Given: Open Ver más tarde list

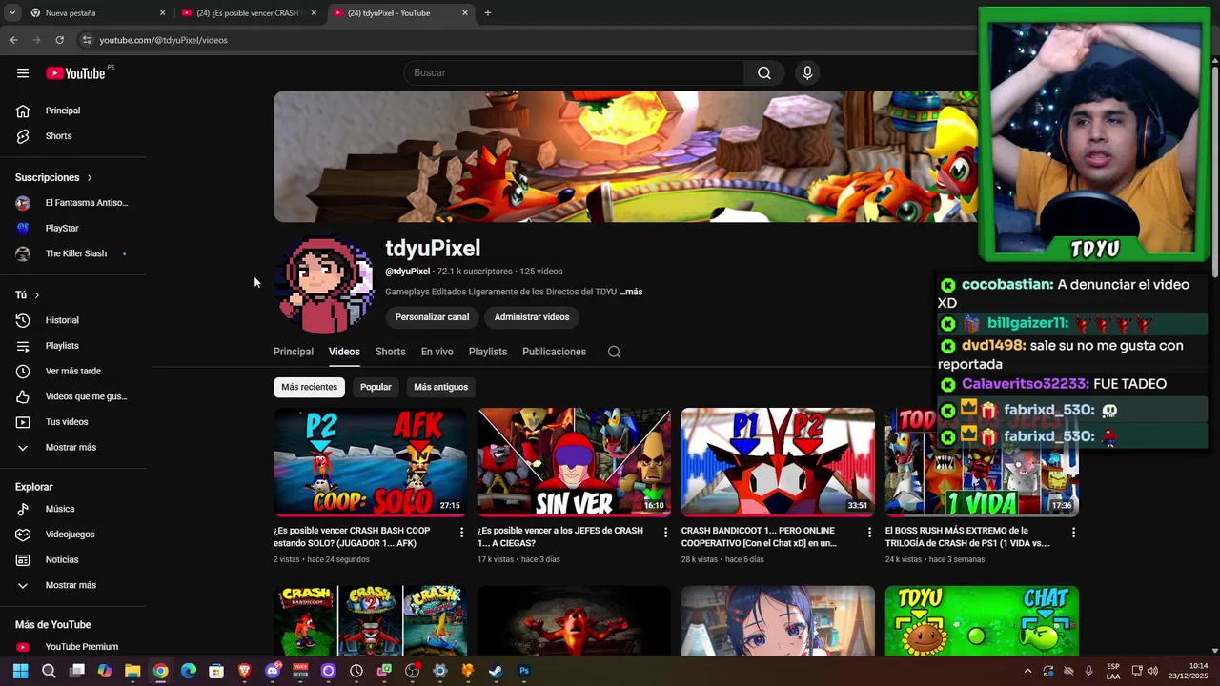Looking at the screenshot, I should tap(73, 371).
